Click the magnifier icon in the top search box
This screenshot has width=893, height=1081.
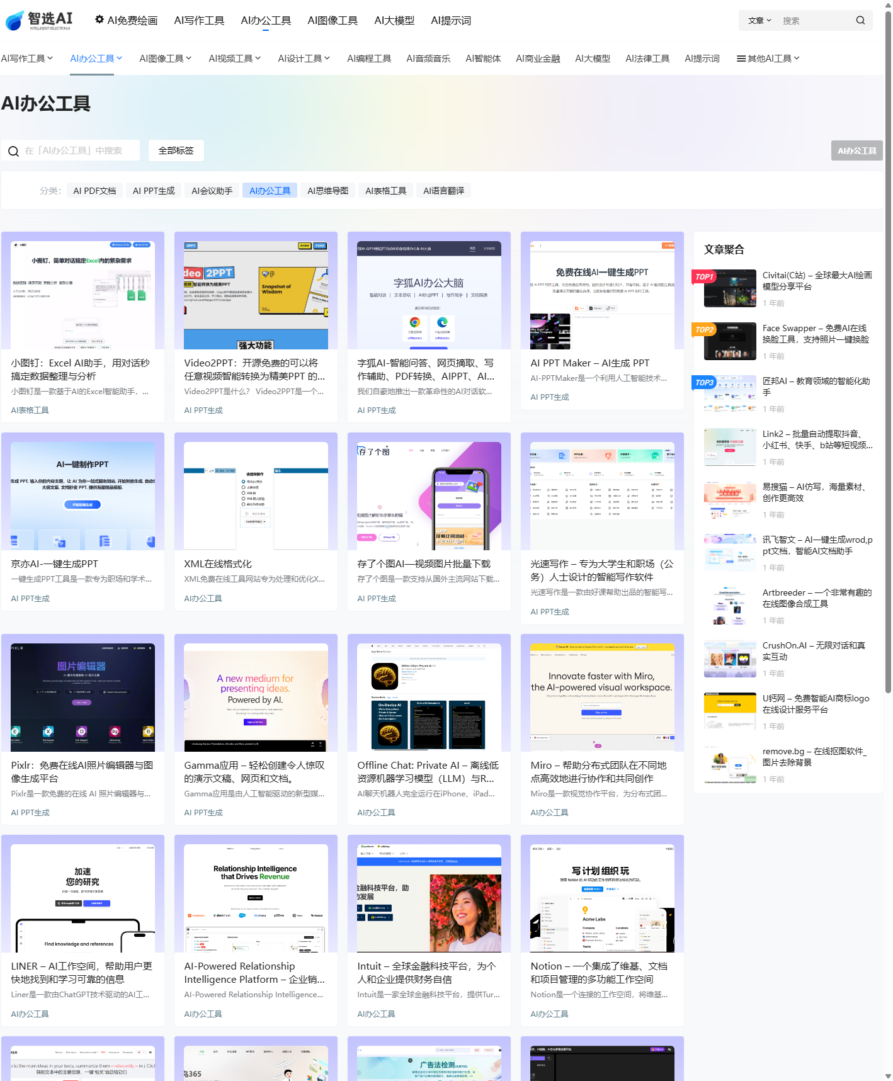tap(860, 20)
